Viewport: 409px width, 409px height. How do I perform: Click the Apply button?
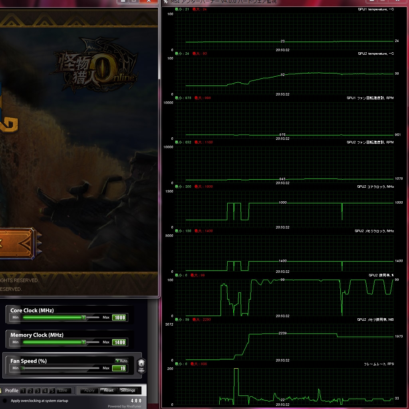tap(89, 391)
